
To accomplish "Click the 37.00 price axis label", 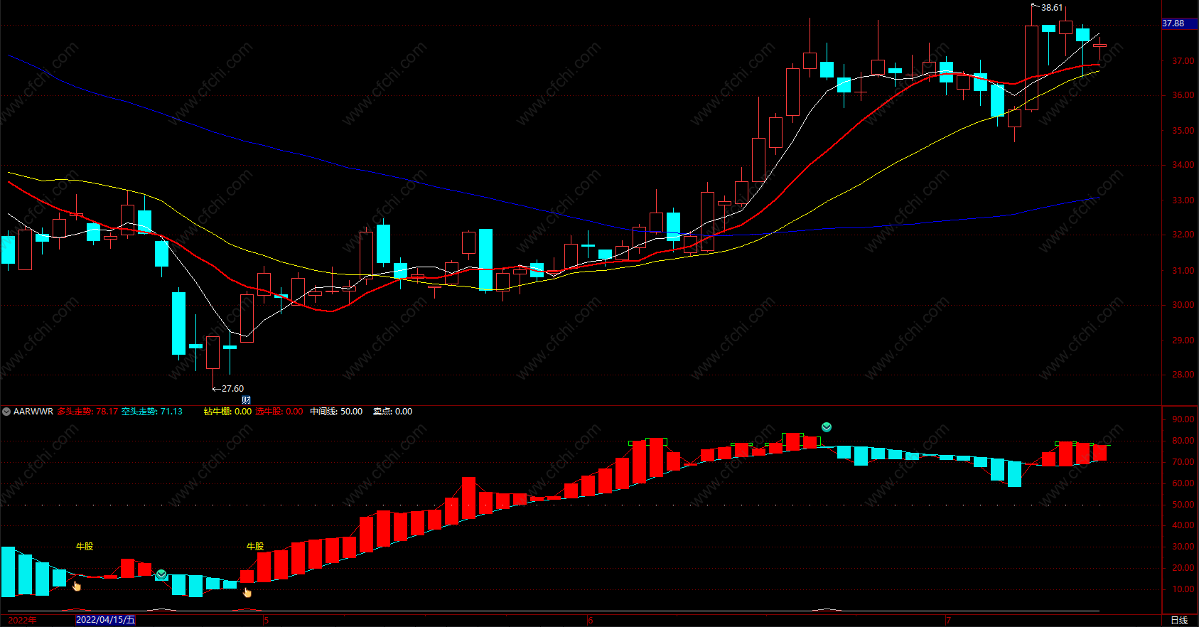I will pos(1183,61).
